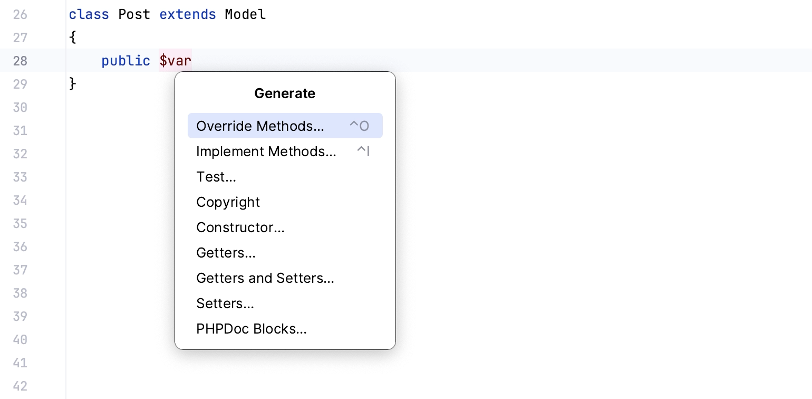Generate Getters for the class
The height and width of the screenshot is (399, 812).
pyautogui.click(x=226, y=253)
